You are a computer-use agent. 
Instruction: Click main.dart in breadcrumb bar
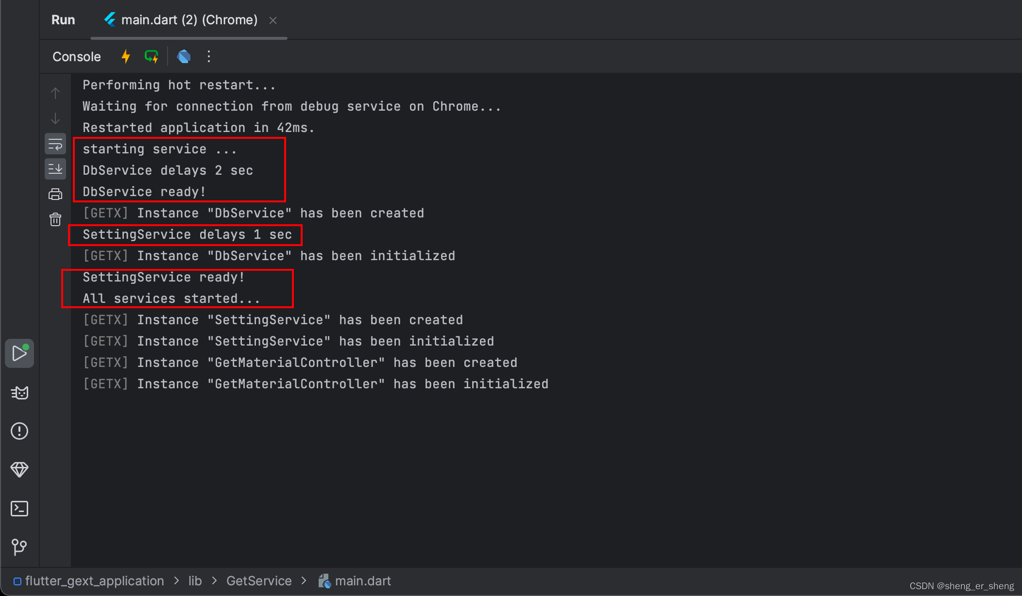[363, 580]
